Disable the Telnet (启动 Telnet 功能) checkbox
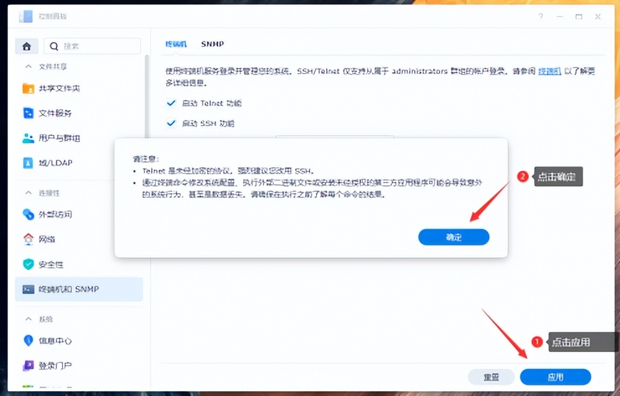Viewport: 620px width, 396px height. point(170,103)
